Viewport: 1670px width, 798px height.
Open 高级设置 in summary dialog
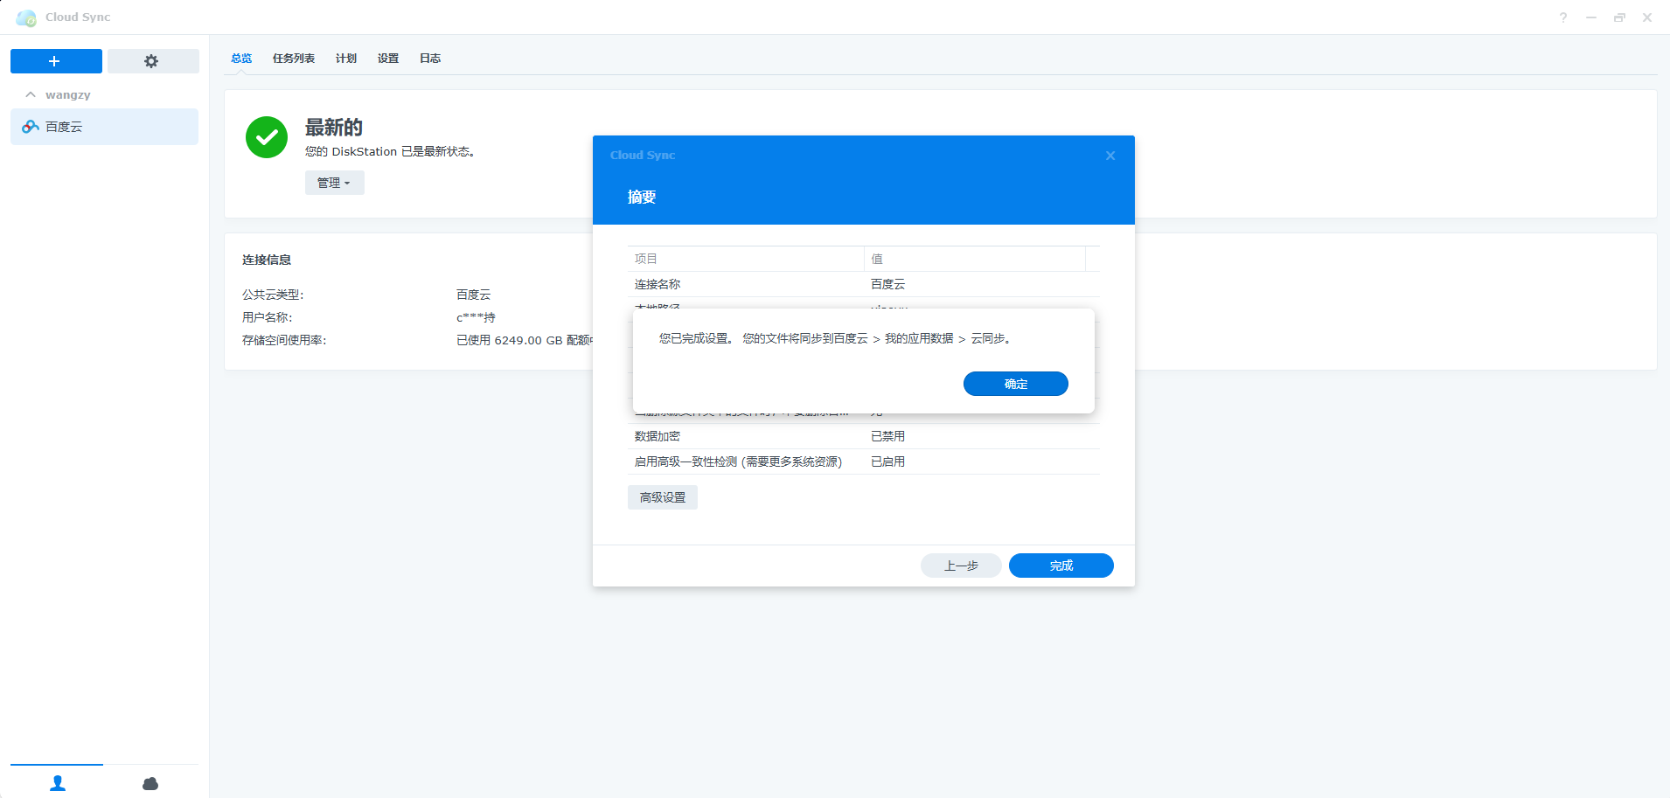click(x=663, y=497)
